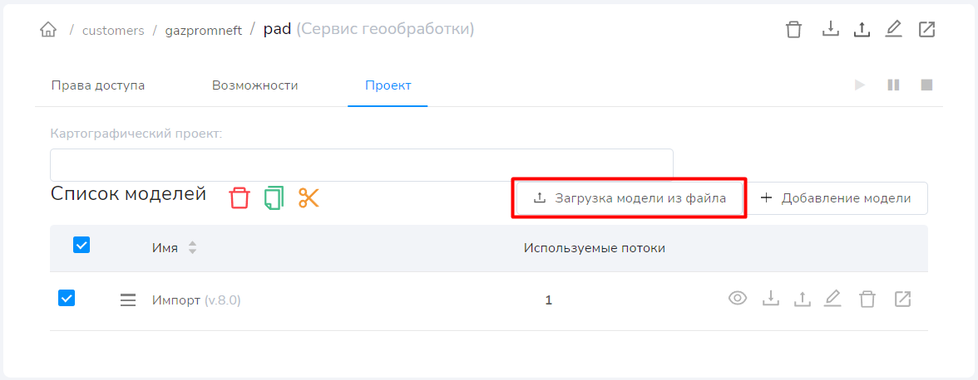Click the top header download icon

[x=830, y=30]
